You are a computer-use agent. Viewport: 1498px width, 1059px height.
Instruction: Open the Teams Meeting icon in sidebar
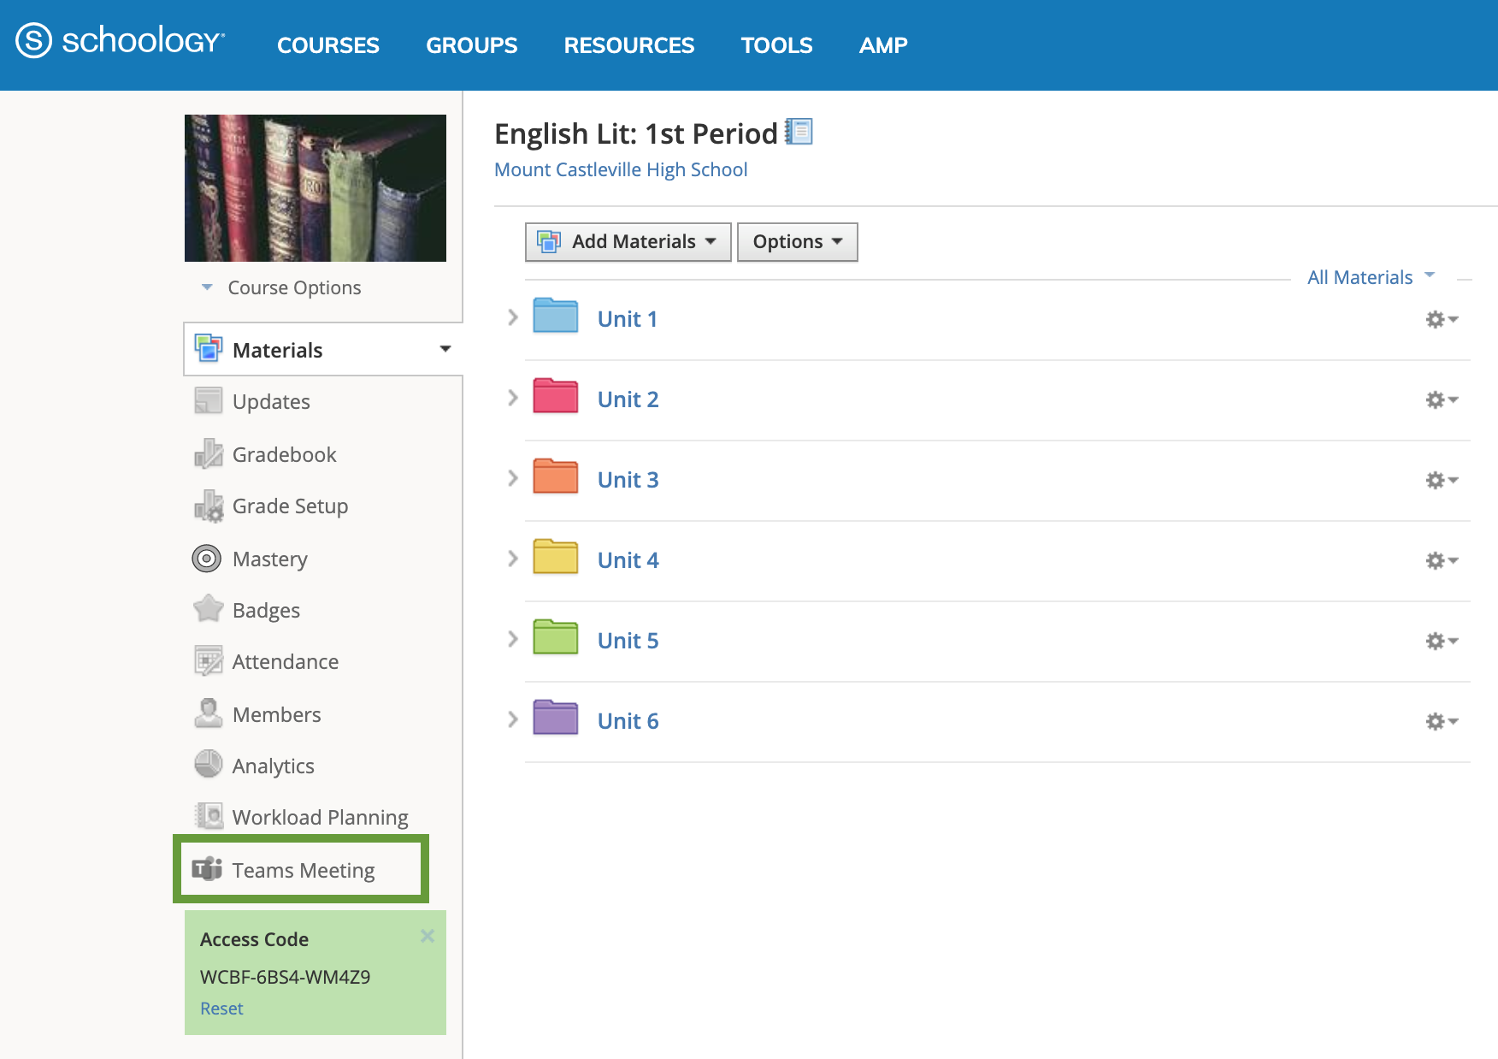(207, 869)
